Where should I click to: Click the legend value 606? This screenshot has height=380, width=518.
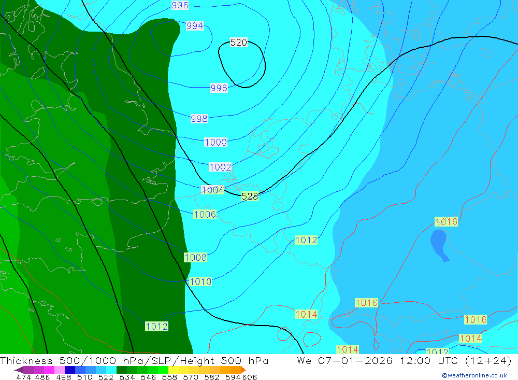tap(250, 377)
